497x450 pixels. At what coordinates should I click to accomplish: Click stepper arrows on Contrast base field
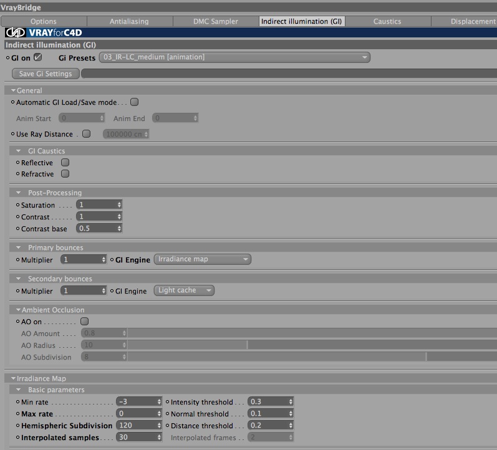point(119,228)
